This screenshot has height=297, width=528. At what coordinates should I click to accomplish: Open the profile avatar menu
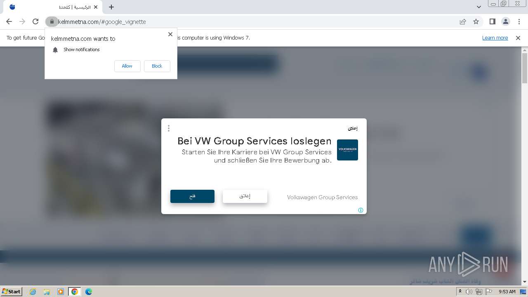(505, 21)
